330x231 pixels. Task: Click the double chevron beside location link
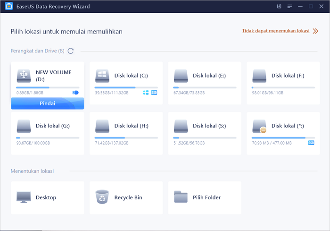tap(315, 31)
